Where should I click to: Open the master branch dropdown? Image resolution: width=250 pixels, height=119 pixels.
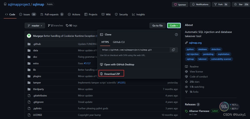point(35,25)
